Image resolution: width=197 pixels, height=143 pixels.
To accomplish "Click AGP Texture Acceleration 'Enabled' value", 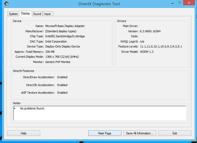I will click(62, 93).
